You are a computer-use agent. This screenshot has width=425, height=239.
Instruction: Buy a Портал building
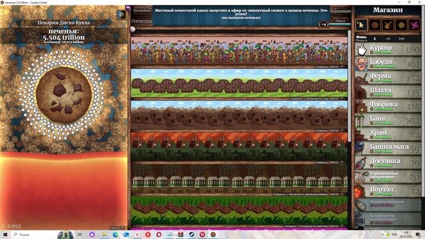(388, 191)
